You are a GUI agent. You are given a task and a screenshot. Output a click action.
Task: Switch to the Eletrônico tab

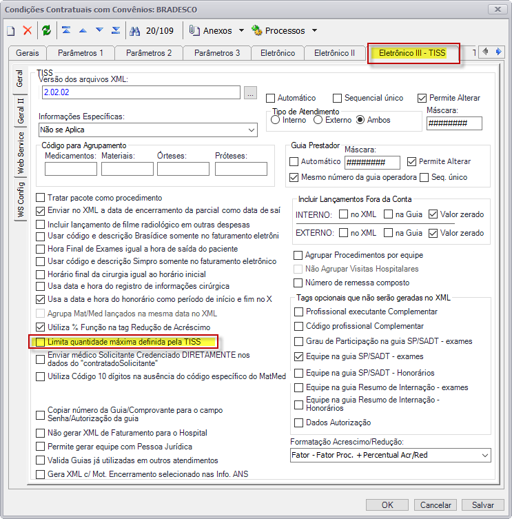click(278, 53)
